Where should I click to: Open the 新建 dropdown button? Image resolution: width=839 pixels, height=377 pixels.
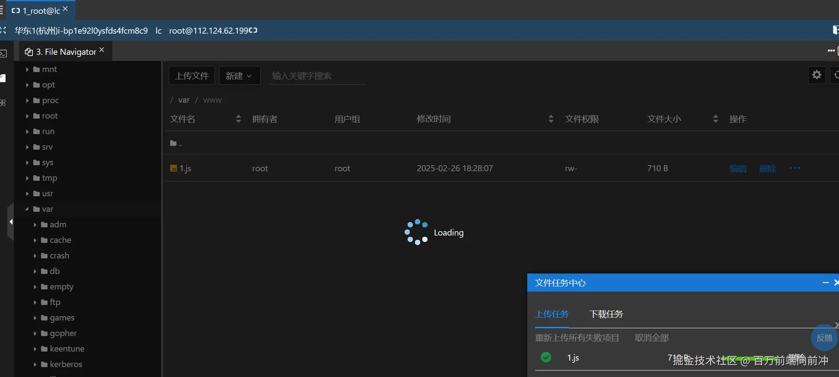pyautogui.click(x=240, y=75)
